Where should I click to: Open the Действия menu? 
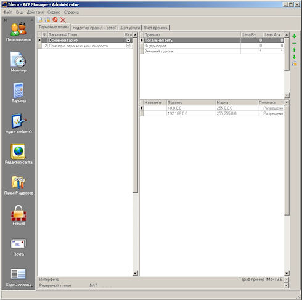35,12
